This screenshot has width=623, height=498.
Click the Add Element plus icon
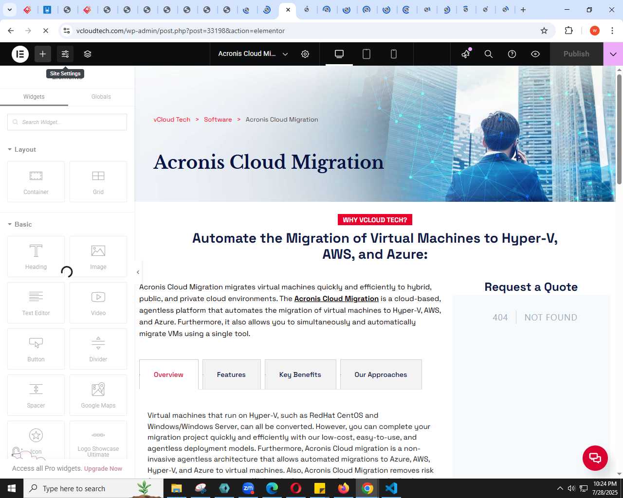[x=43, y=54]
